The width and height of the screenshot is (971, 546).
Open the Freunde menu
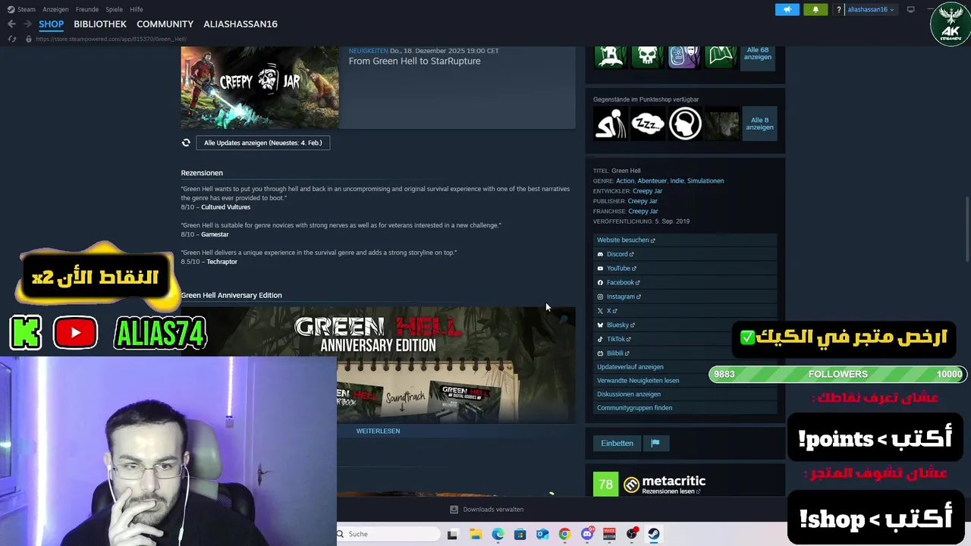point(86,9)
